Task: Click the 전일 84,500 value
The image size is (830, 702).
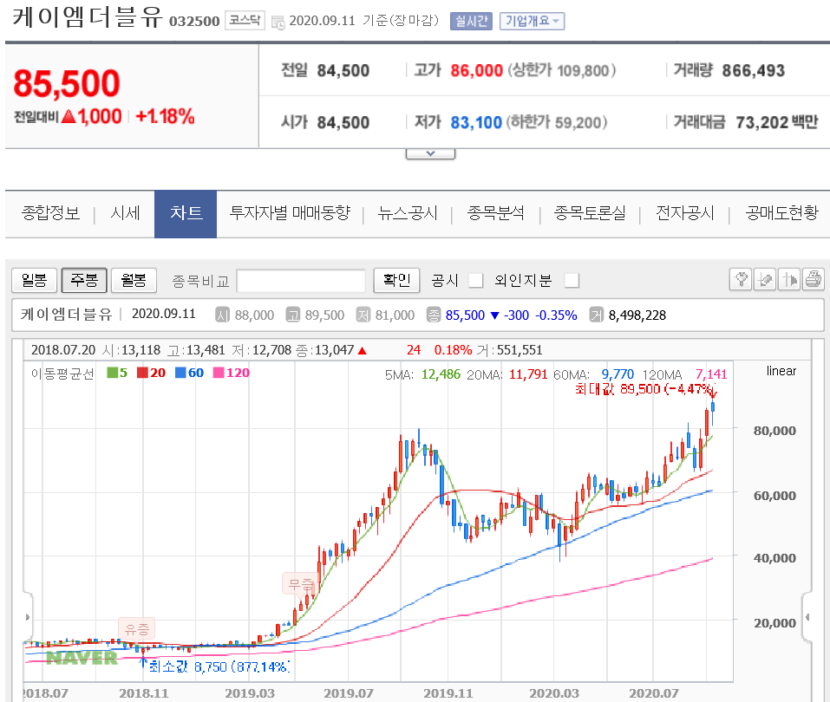Action: click(343, 70)
